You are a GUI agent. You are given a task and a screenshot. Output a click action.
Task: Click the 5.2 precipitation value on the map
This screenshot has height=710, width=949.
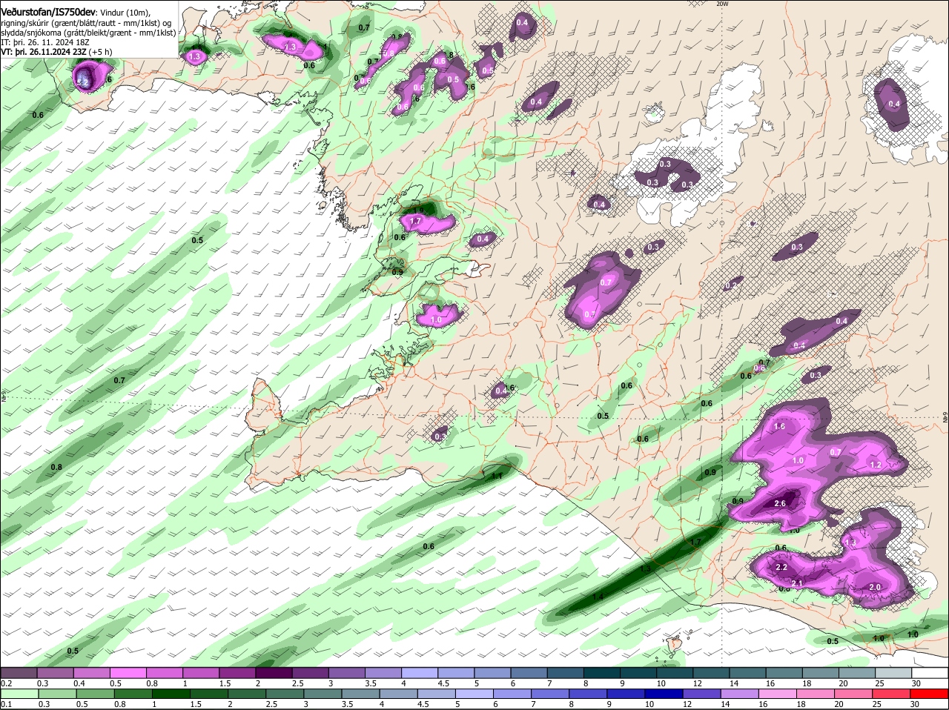point(83,83)
